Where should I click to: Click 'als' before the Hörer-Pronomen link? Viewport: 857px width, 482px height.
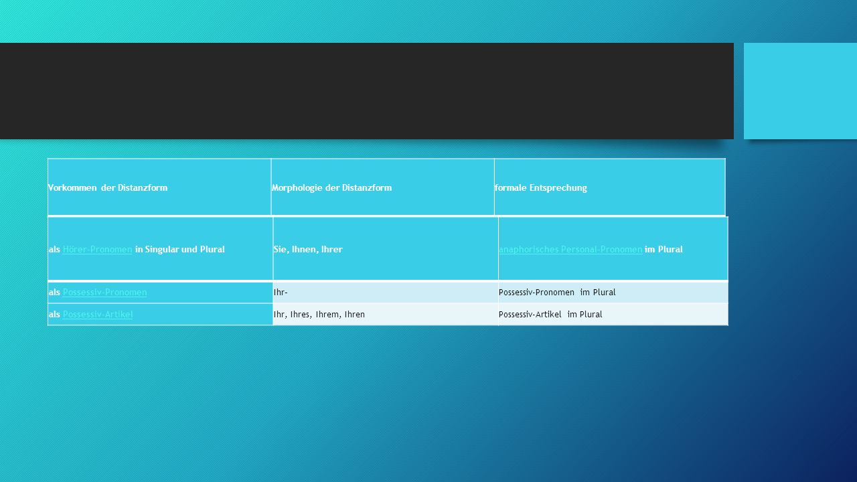[54, 249]
